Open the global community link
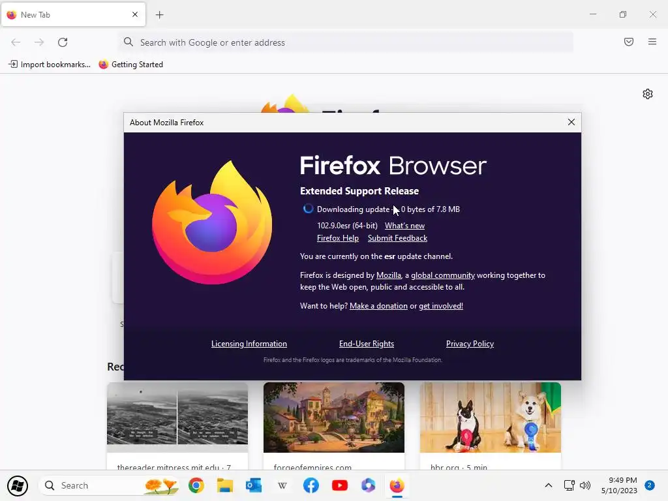 pos(443,275)
